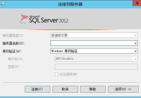Close the 连接到服务器 dialog
This screenshot has height=98, width=141.
tap(137, 3)
